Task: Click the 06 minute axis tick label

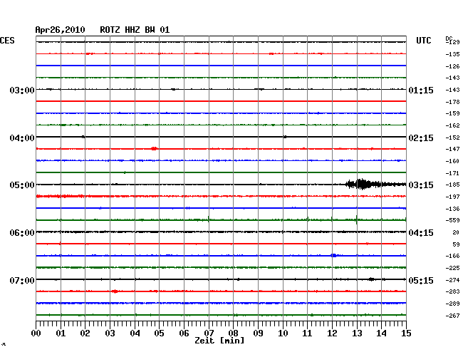Action: coord(184,333)
